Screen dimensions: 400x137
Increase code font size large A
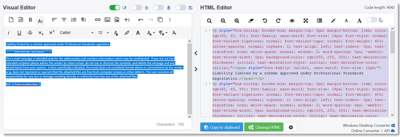coord(359,21)
